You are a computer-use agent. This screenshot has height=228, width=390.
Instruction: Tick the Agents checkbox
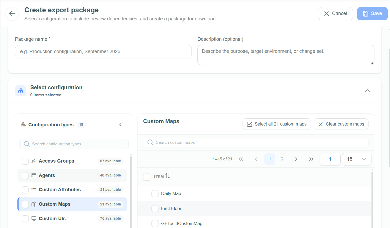(x=25, y=175)
